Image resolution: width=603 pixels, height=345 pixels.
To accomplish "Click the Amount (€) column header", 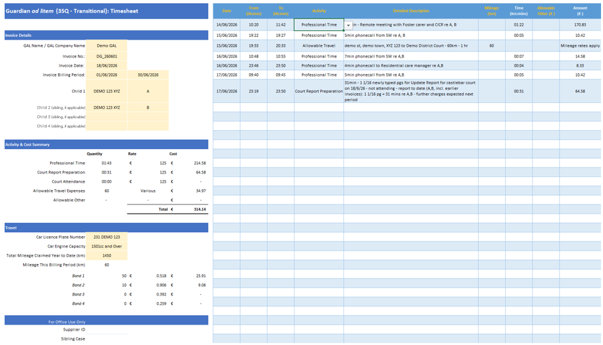I will [x=580, y=11].
